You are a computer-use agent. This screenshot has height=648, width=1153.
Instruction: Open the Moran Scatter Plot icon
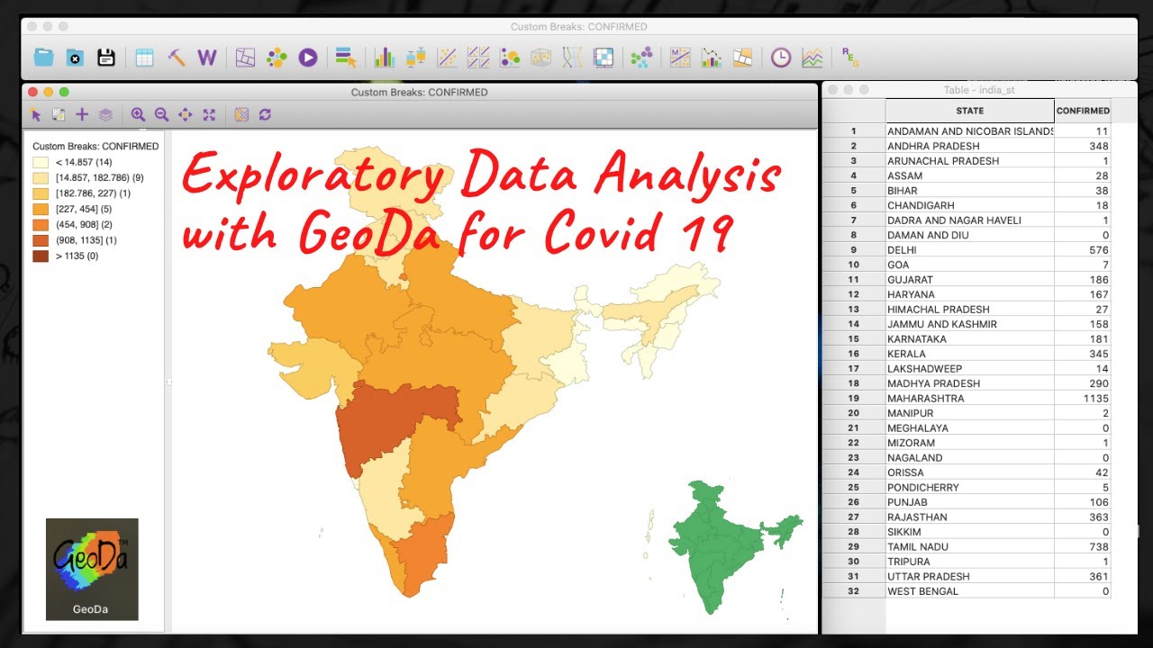coord(680,58)
